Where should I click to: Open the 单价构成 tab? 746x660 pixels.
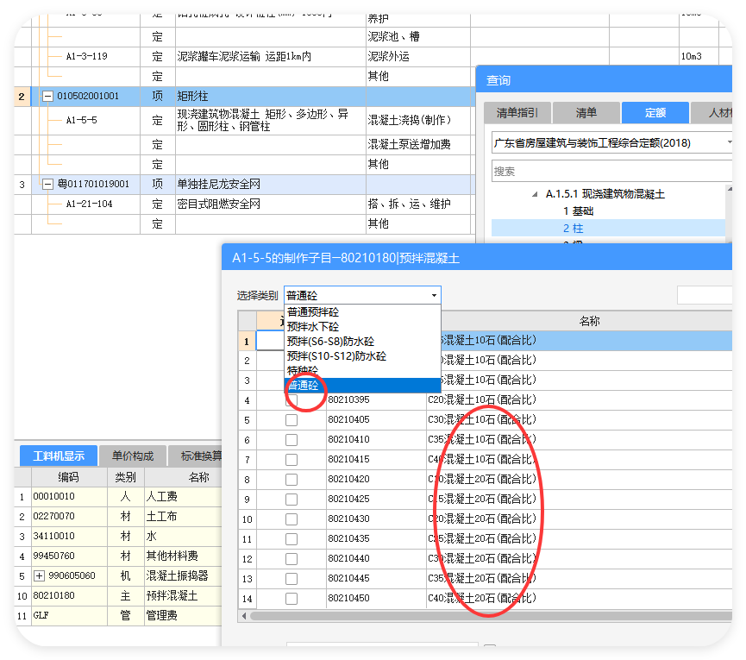132,456
